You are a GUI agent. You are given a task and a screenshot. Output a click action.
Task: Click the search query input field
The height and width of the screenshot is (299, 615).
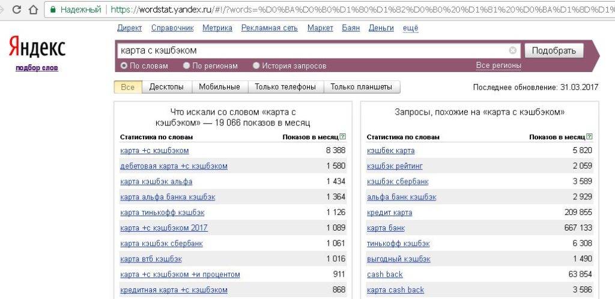click(x=312, y=50)
